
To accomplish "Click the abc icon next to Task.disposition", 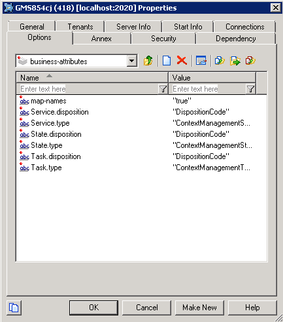I will (x=24, y=156).
